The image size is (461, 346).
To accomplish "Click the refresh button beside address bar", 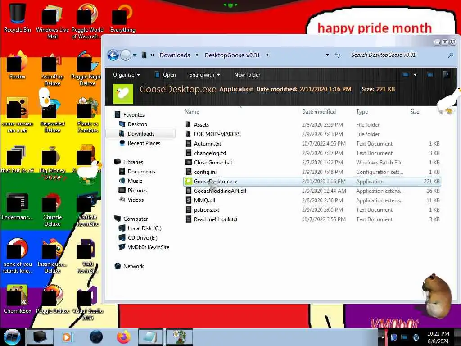I will click(x=338, y=55).
